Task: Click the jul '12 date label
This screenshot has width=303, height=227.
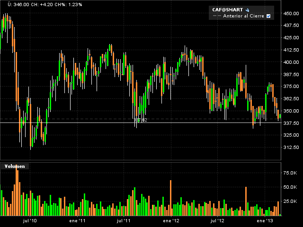Action: click(x=217, y=221)
